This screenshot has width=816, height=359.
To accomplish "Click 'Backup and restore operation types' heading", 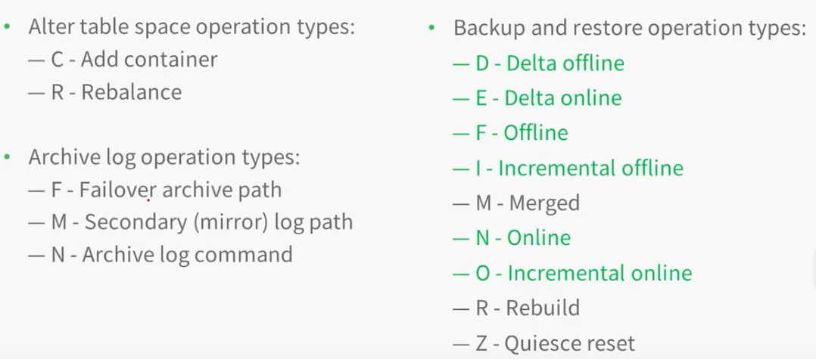I will (629, 29).
